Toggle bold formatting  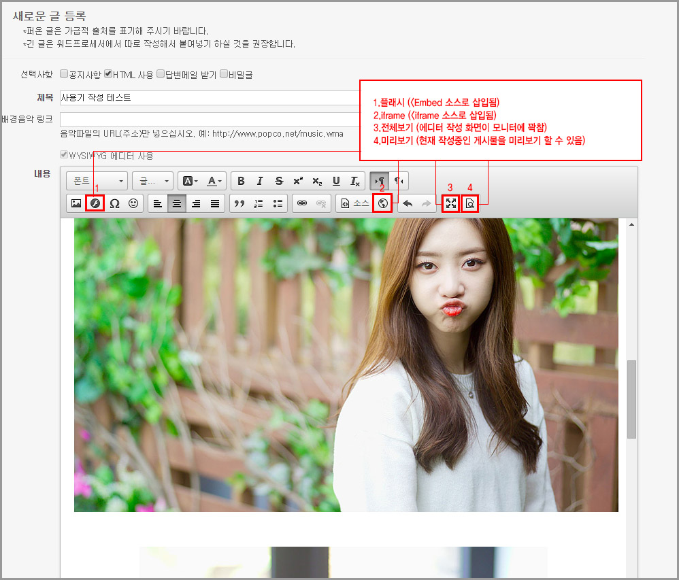(241, 181)
